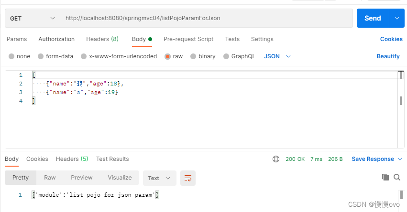This screenshot has height=212, width=407.
Task: Choose x-www-form-urlencoded body type
Action: pos(84,56)
